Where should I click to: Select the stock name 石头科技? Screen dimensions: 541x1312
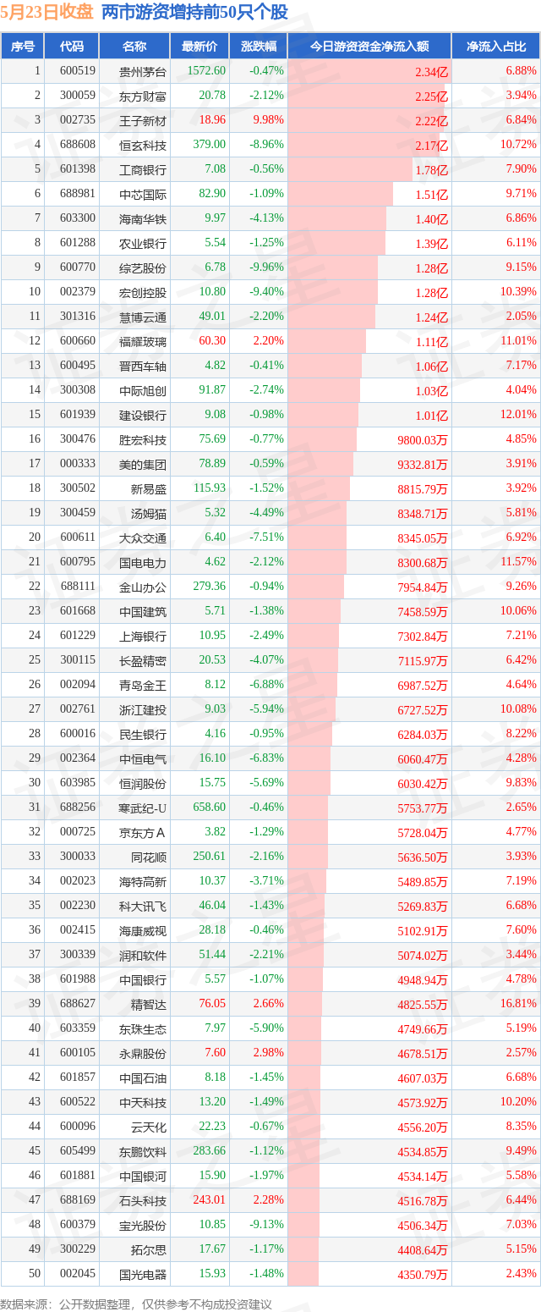(x=143, y=1200)
